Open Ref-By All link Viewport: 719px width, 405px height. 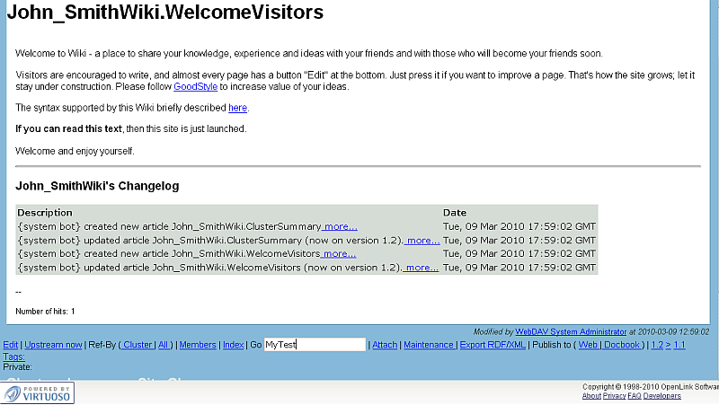(x=163, y=345)
